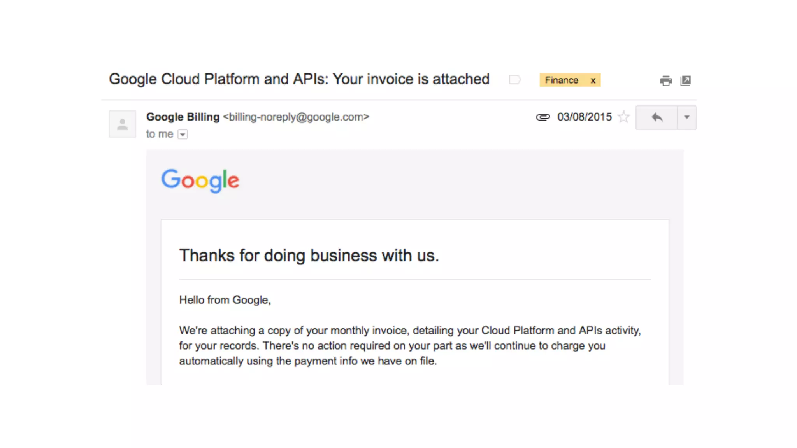Screen dimensions: 797x448
Task: Click the paperclip attachment icon
Action: (x=543, y=117)
